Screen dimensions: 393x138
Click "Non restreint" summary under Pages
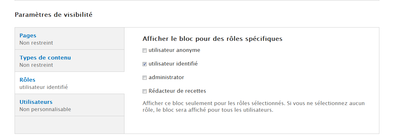point(36,43)
